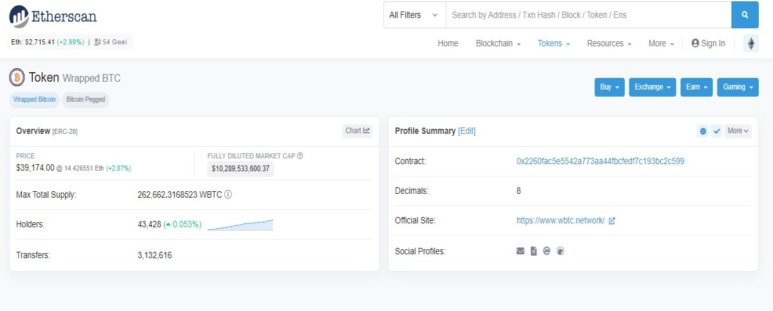Click the info icon beside Max Total Supply
The image size is (773, 311).
tap(228, 194)
